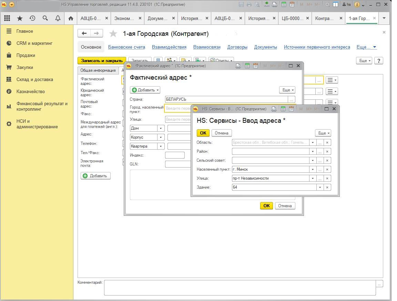The height and width of the screenshot is (301, 397).
Task: Expand the Населенный пункт dropdown list
Action: (x=313, y=169)
